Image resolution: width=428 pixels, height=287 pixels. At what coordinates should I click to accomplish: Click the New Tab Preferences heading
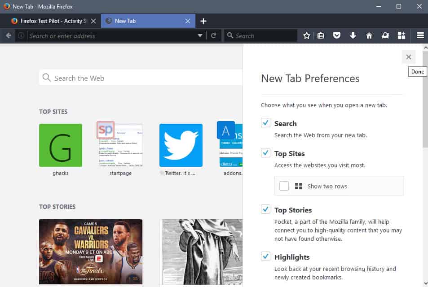click(310, 78)
